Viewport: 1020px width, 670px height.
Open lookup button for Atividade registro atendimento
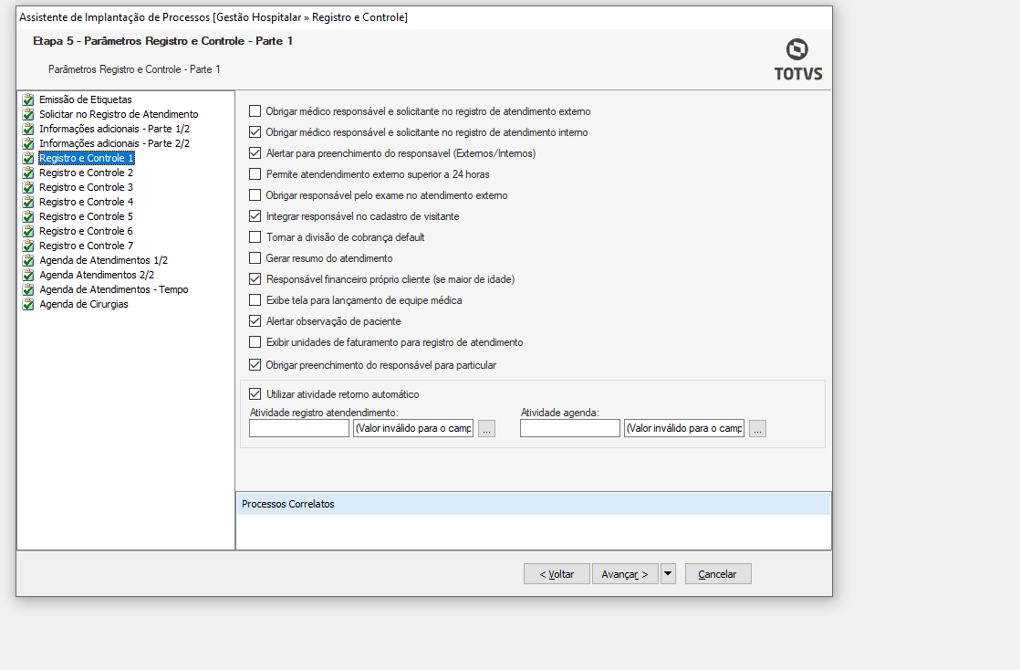486,429
